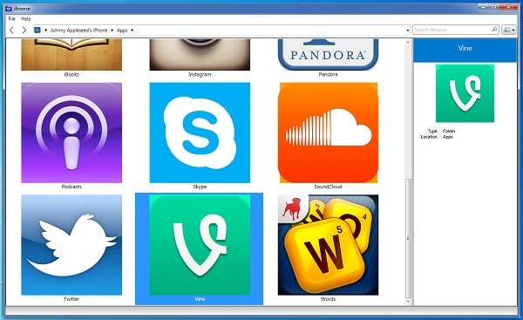Image resolution: width=523 pixels, height=320 pixels.
Task: Open the iBooks app folder
Action: coord(71,55)
